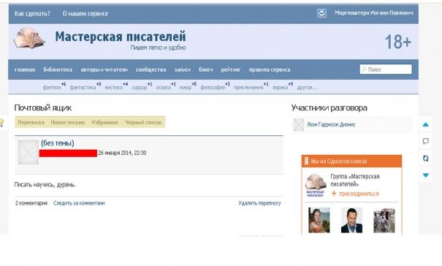Open 'рейтинг' in the navigation bar

pos(231,69)
